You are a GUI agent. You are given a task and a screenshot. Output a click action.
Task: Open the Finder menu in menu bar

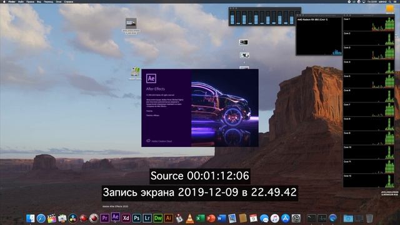coord(12,1)
